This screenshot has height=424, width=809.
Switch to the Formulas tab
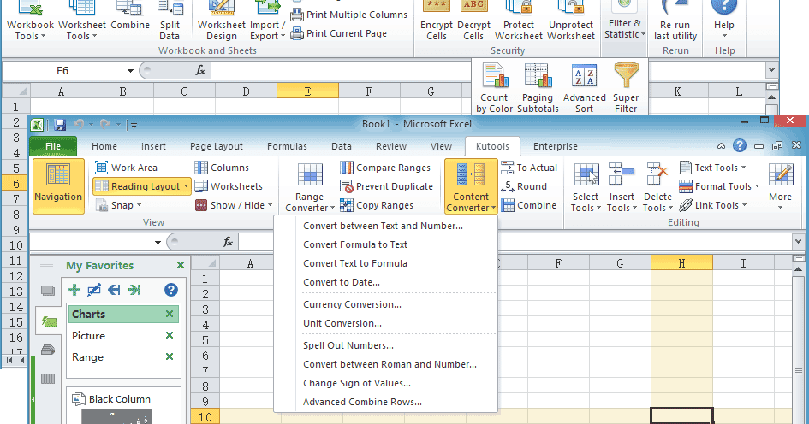(287, 146)
